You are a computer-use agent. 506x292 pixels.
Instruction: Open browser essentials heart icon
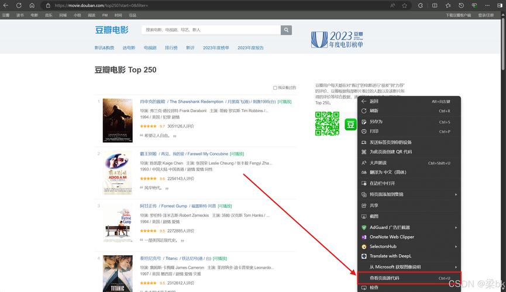click(x=474, y=5)
